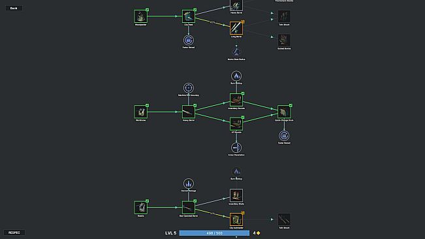
Task: Unlock the orange Long Barrel node
Action: (x=236, y=28)
